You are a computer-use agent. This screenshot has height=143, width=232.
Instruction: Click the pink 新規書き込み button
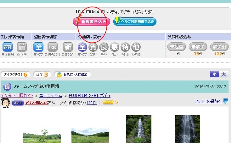point(92,22)
